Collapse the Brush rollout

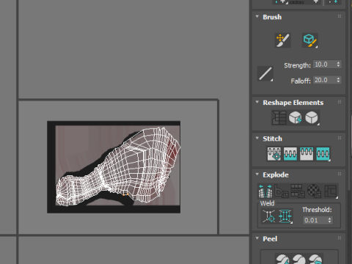tap(257, 17)
